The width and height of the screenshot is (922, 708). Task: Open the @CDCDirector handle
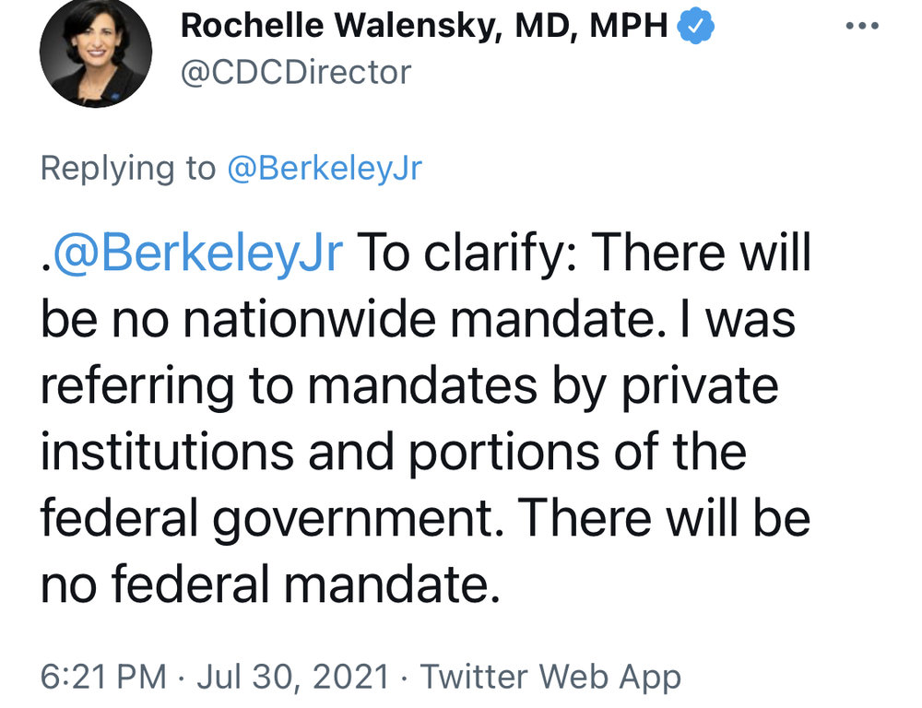[x=295, y=71]
